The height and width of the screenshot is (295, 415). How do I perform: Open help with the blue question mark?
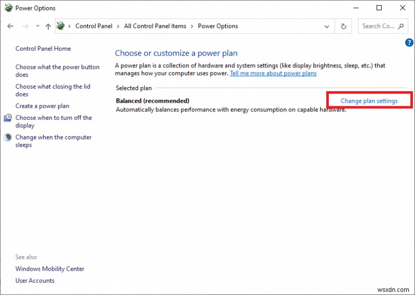pos(409,43)
